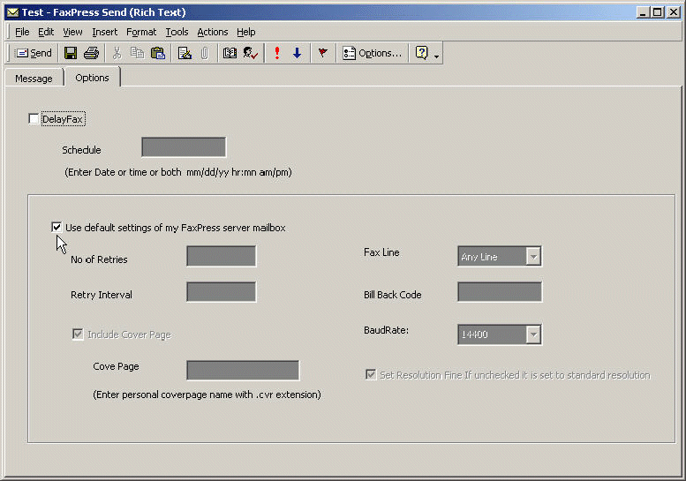The width and height of the screenshot is (686, 481).
Task: Attach a file with paperclip icon
Action: point(204,53)
